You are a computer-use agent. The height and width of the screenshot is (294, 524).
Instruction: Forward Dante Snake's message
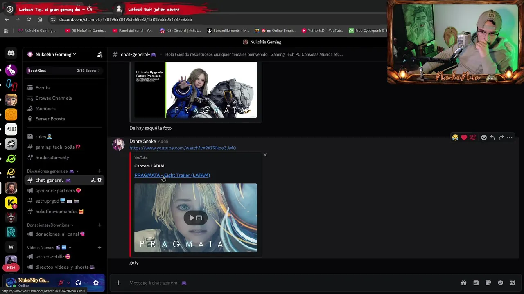pyautogui.click(x=501, y=138)
